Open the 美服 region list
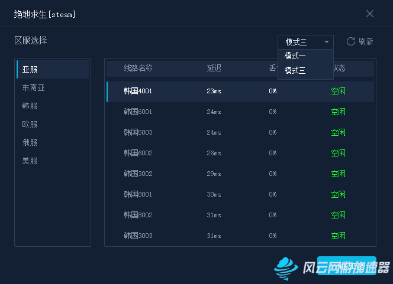This screenshot has height=284, width=393. coord(53,161)
